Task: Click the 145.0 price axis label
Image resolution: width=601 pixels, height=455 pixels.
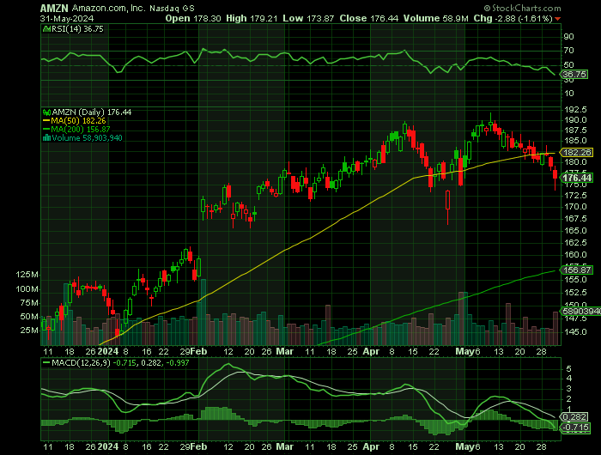Action: click(575, 332)
